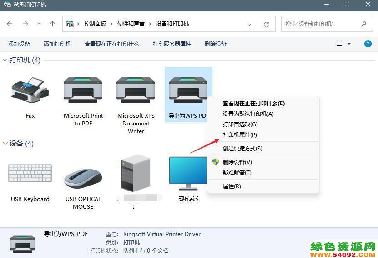378x258 pixels.
Task: Expand chevron after 控制面板 in address bar
Action: tap(111, 24)
